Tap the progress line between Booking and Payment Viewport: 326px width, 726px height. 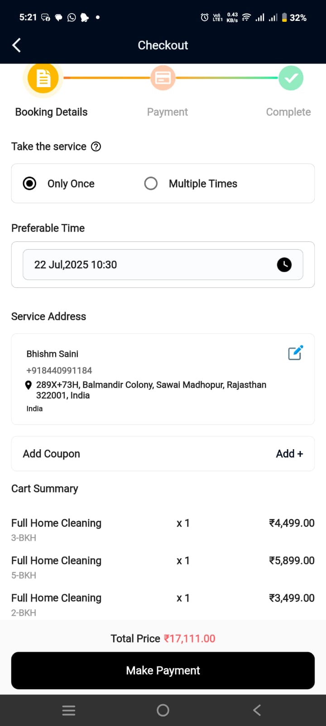coord(106,78)
